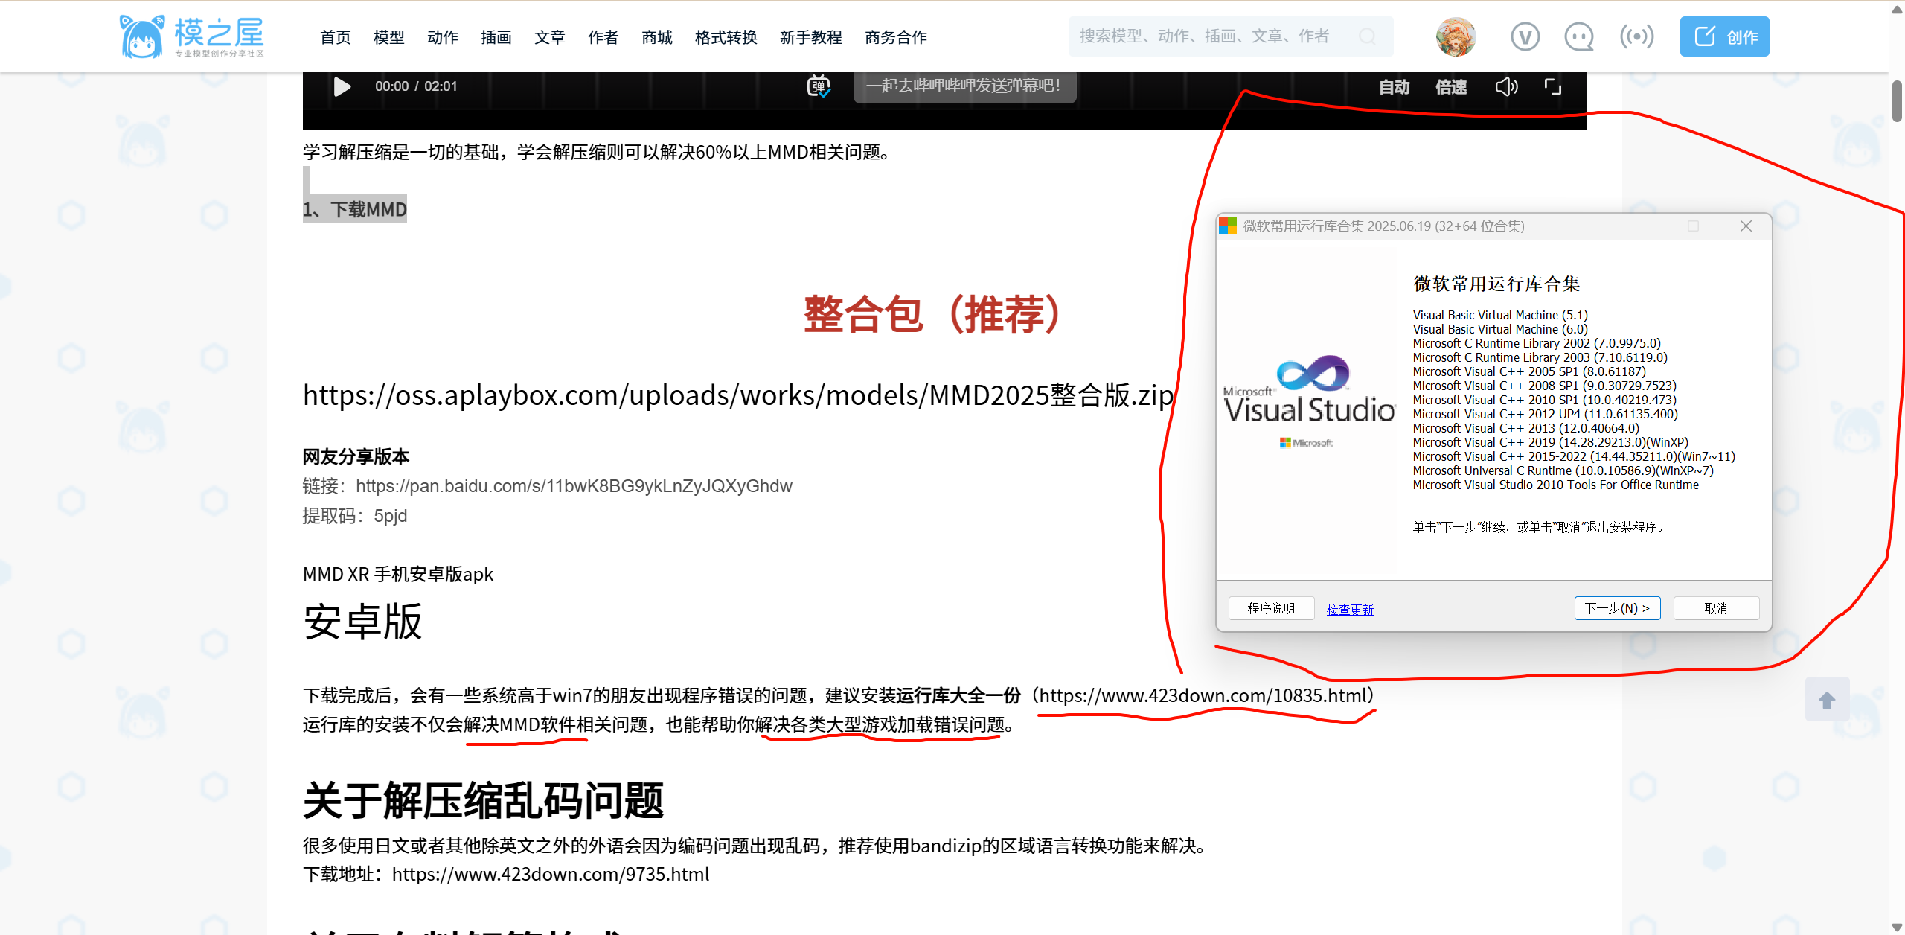The height and width of the screenshot is (935, 1905).
Task: Open the 模型 navigation item
Action: pyautogui.click(x=388, y=37)
